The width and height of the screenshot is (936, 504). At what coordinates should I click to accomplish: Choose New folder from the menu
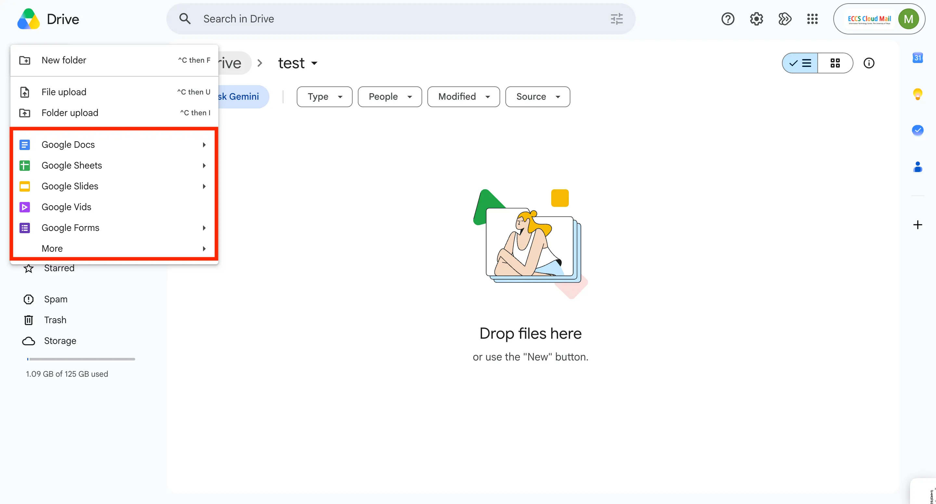pos(114,60)
